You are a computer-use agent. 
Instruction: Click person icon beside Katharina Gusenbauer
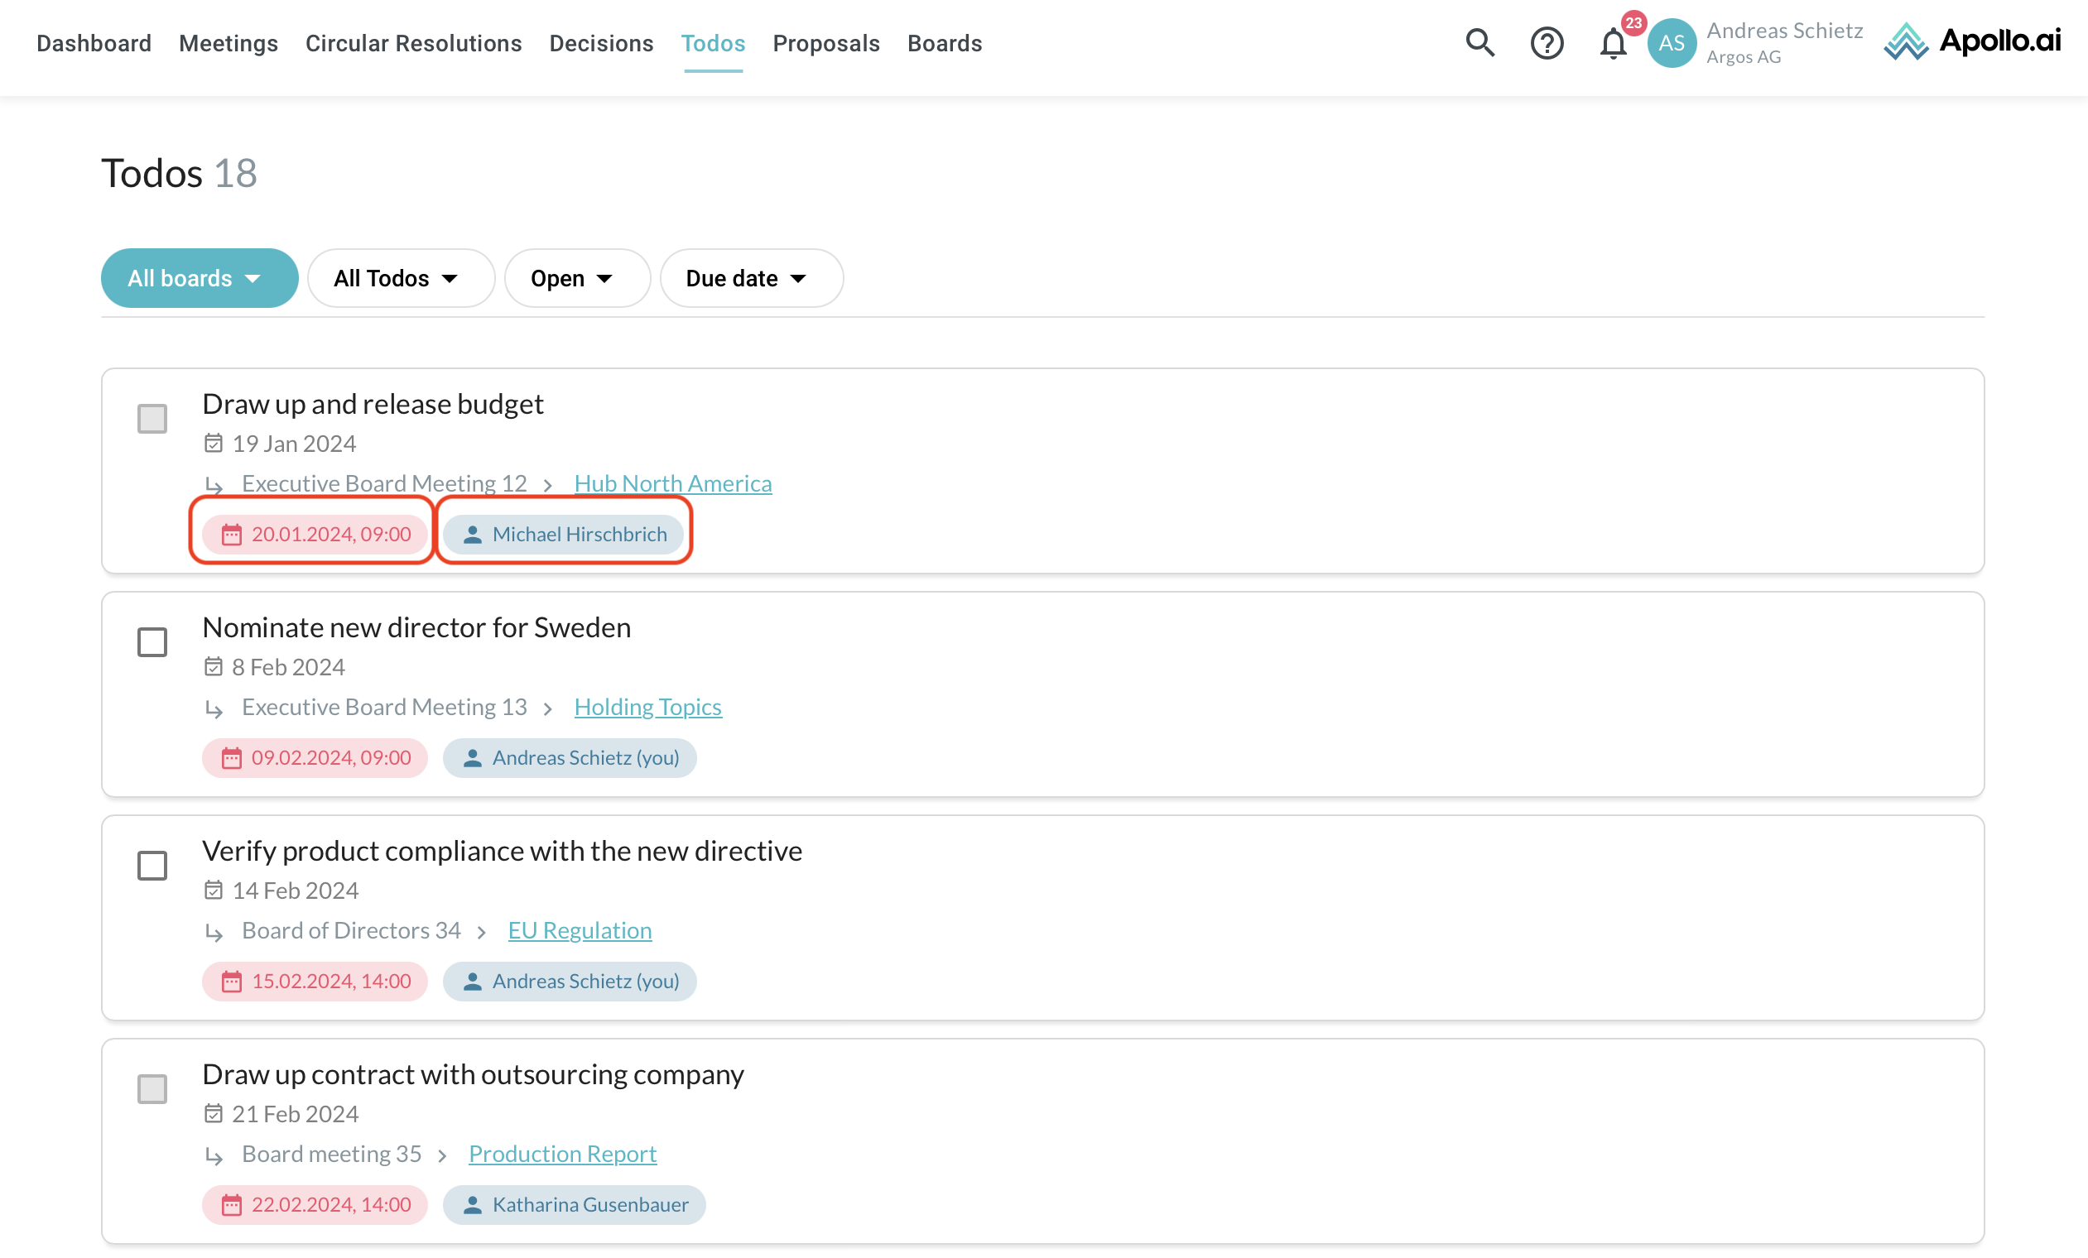[473, 1205]
